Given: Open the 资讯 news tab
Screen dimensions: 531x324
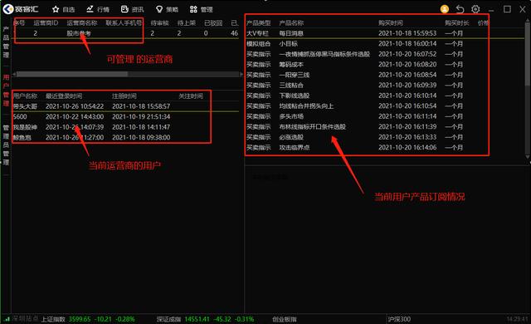Looking at the screenshot, I should [133, 9].
